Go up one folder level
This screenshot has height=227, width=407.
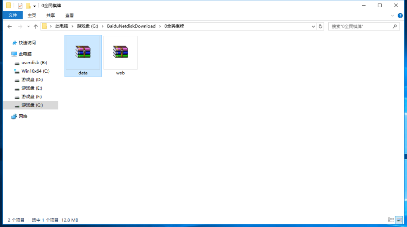point(36,27)
